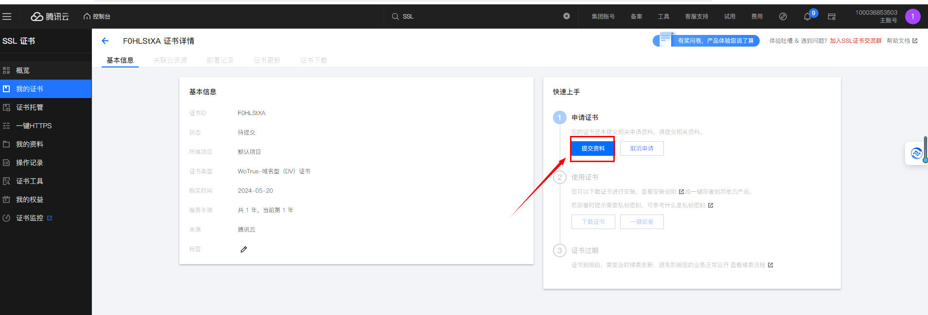Click the 取消申请 button
Image resolution: width=928 pixels, height=315 pixels.
642,149
